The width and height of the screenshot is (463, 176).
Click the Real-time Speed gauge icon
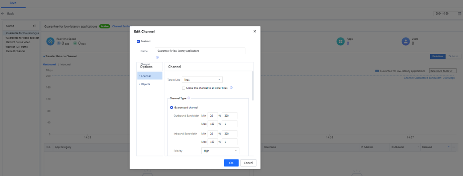50,41
